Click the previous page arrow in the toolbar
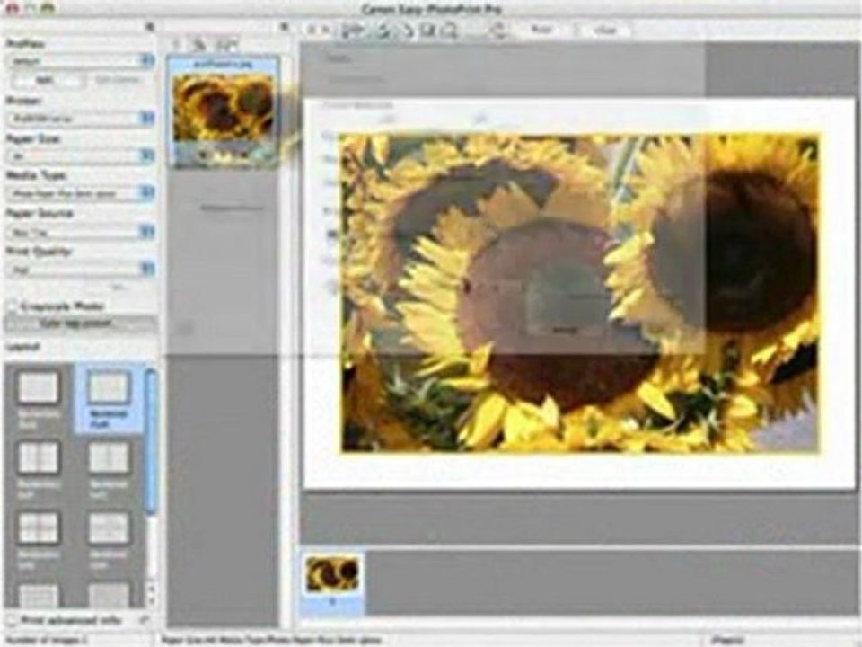The height and width of the screenshot is (647, 862). click(310, 31)
